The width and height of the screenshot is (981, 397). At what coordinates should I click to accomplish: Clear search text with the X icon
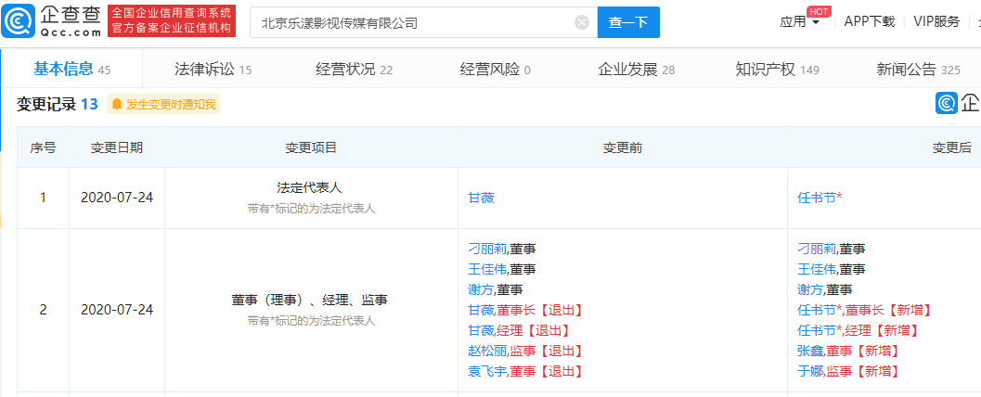point(581,22)
